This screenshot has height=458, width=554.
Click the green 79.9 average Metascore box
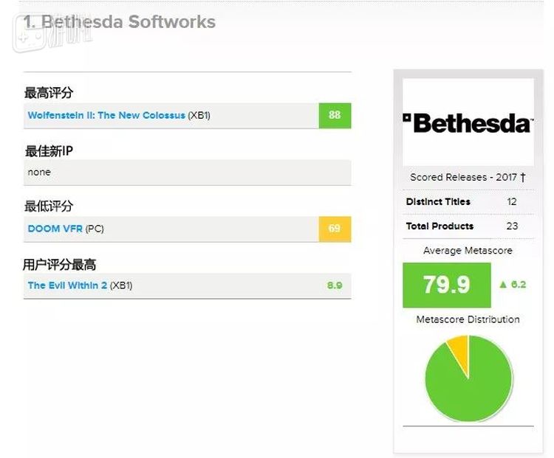point(446,285)
